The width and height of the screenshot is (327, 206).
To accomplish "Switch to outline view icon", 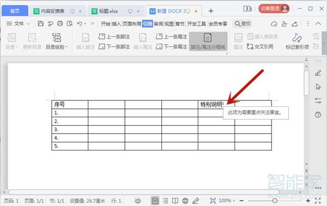I will [165, 201].
